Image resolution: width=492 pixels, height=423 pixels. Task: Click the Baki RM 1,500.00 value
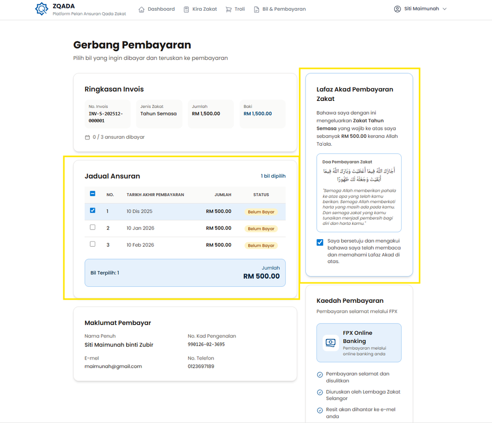pos(258,114)
